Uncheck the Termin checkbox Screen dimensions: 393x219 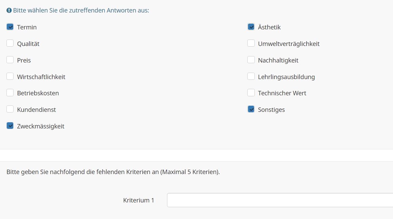[10, 27]
